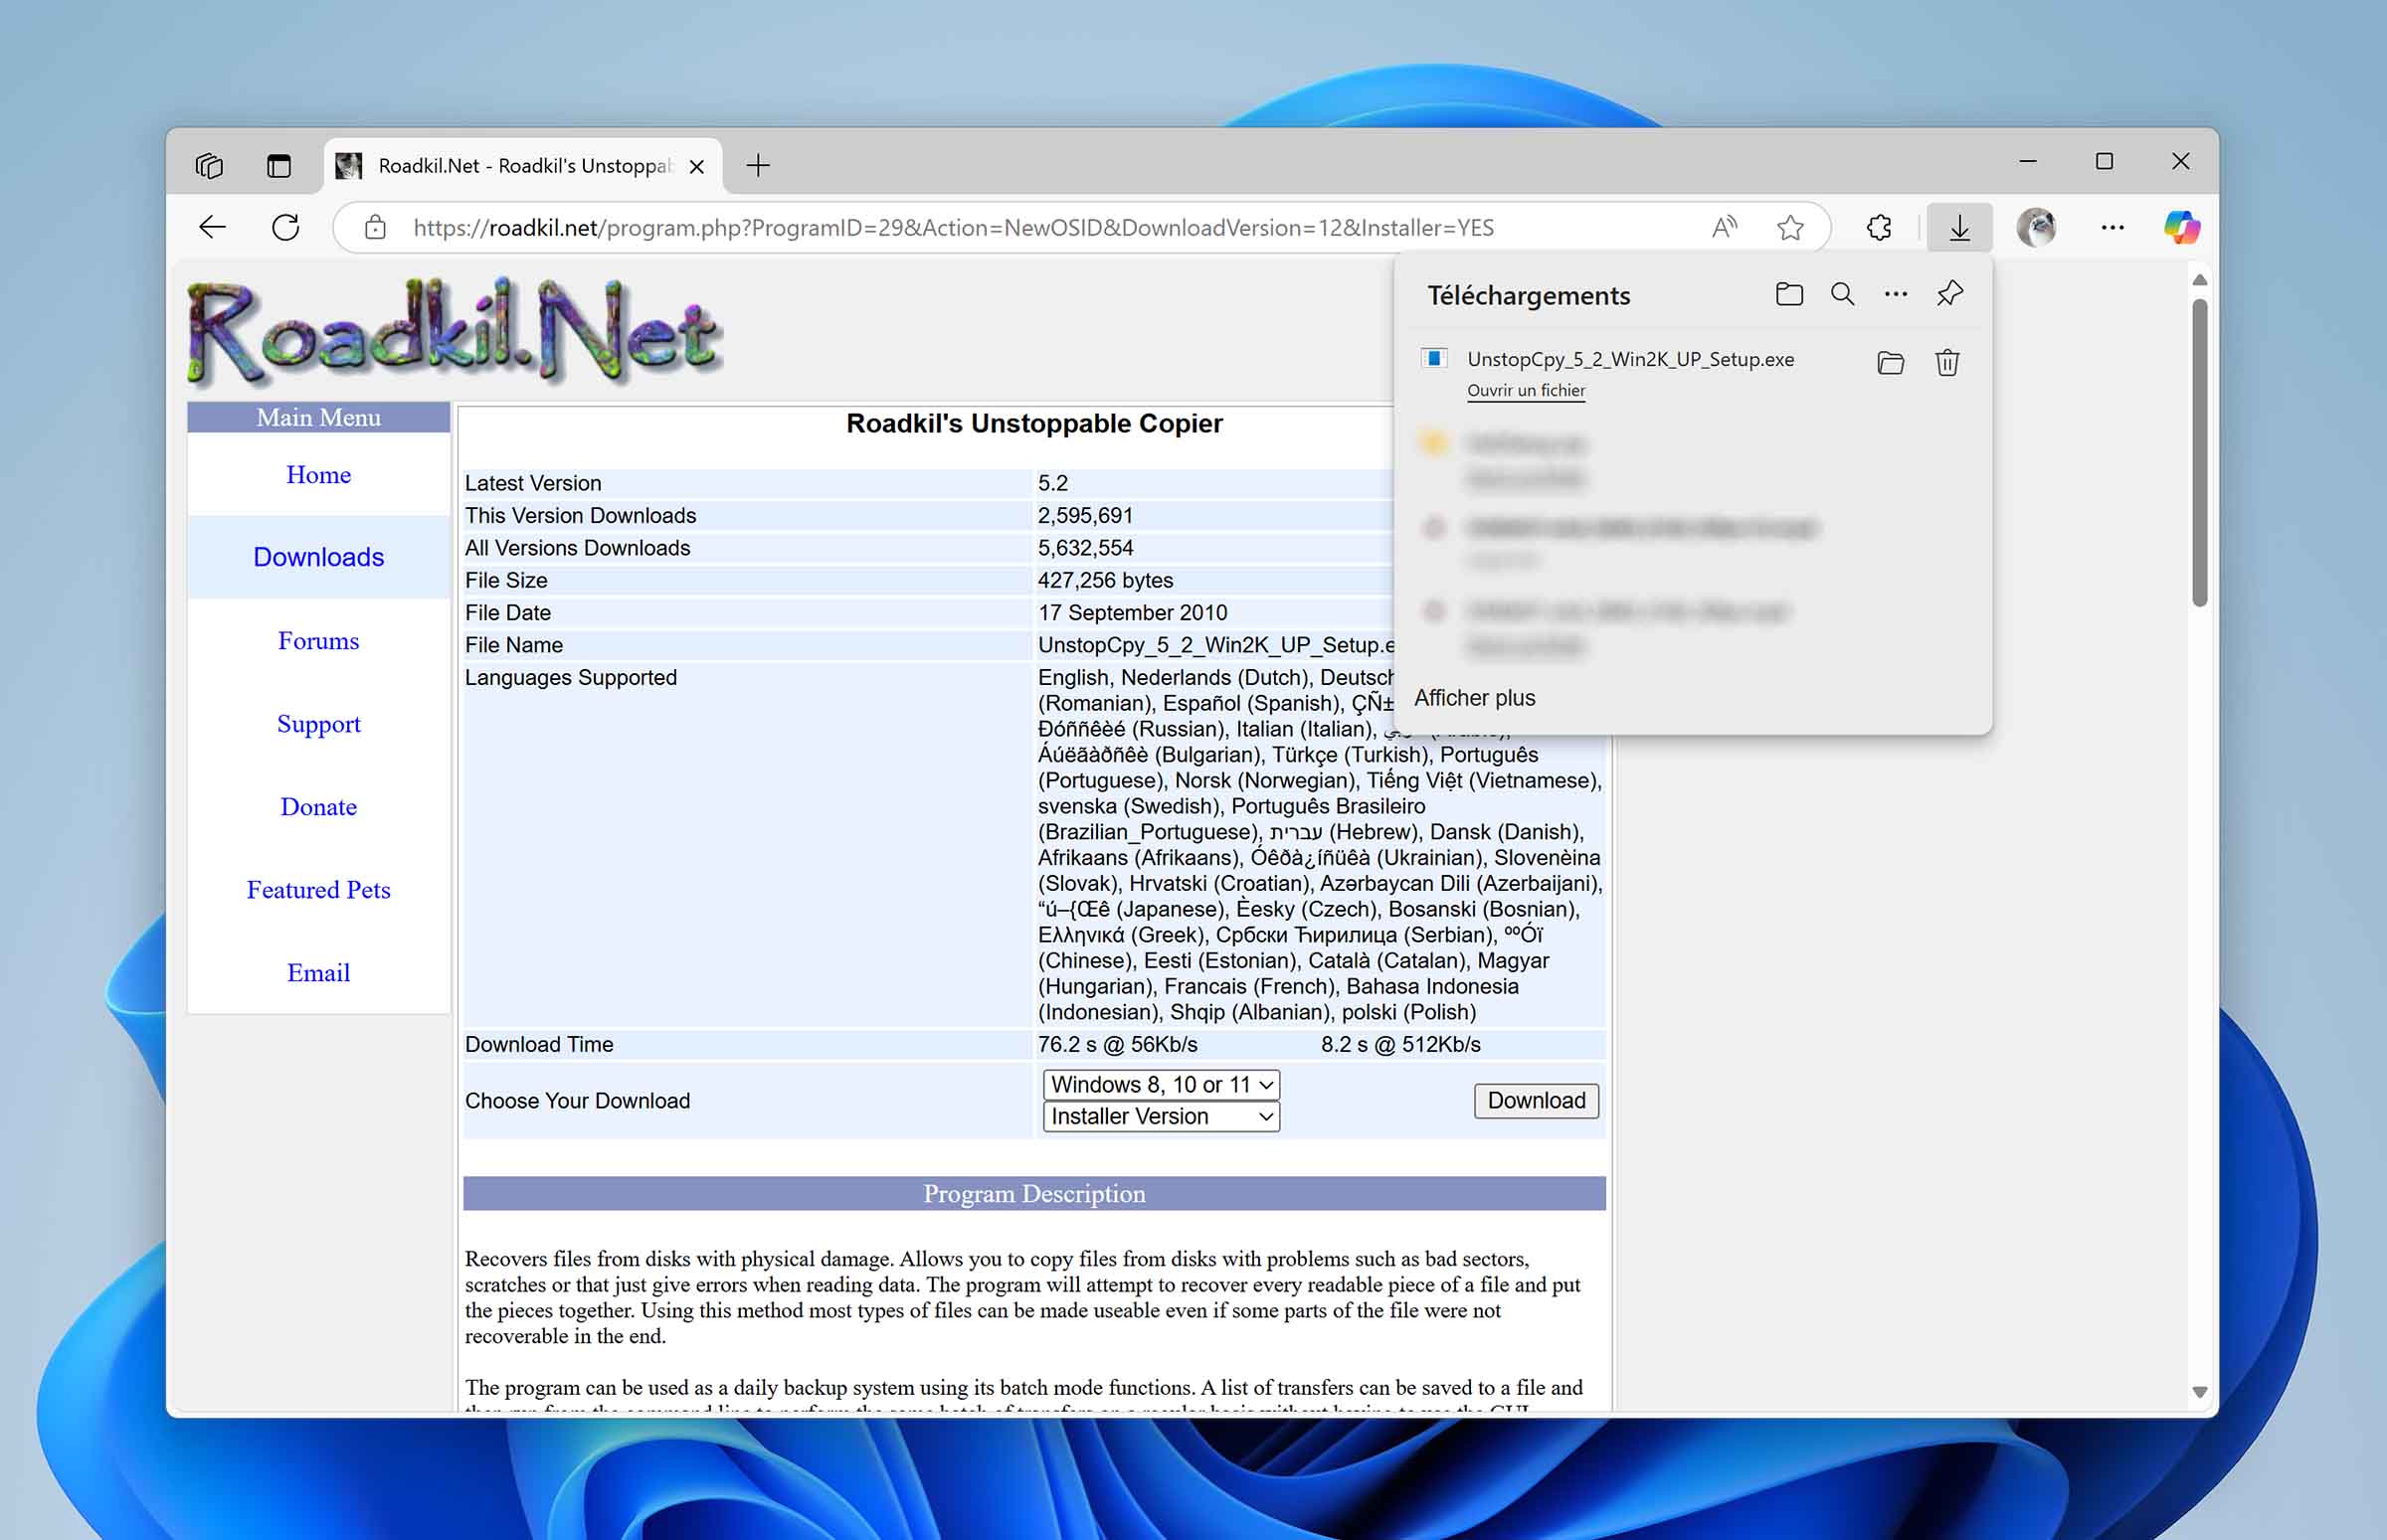The image size is (2387, 1540).
Task: Expand the Windows 8, 10 or 11 dropdown
Action: [1161, 1084]
